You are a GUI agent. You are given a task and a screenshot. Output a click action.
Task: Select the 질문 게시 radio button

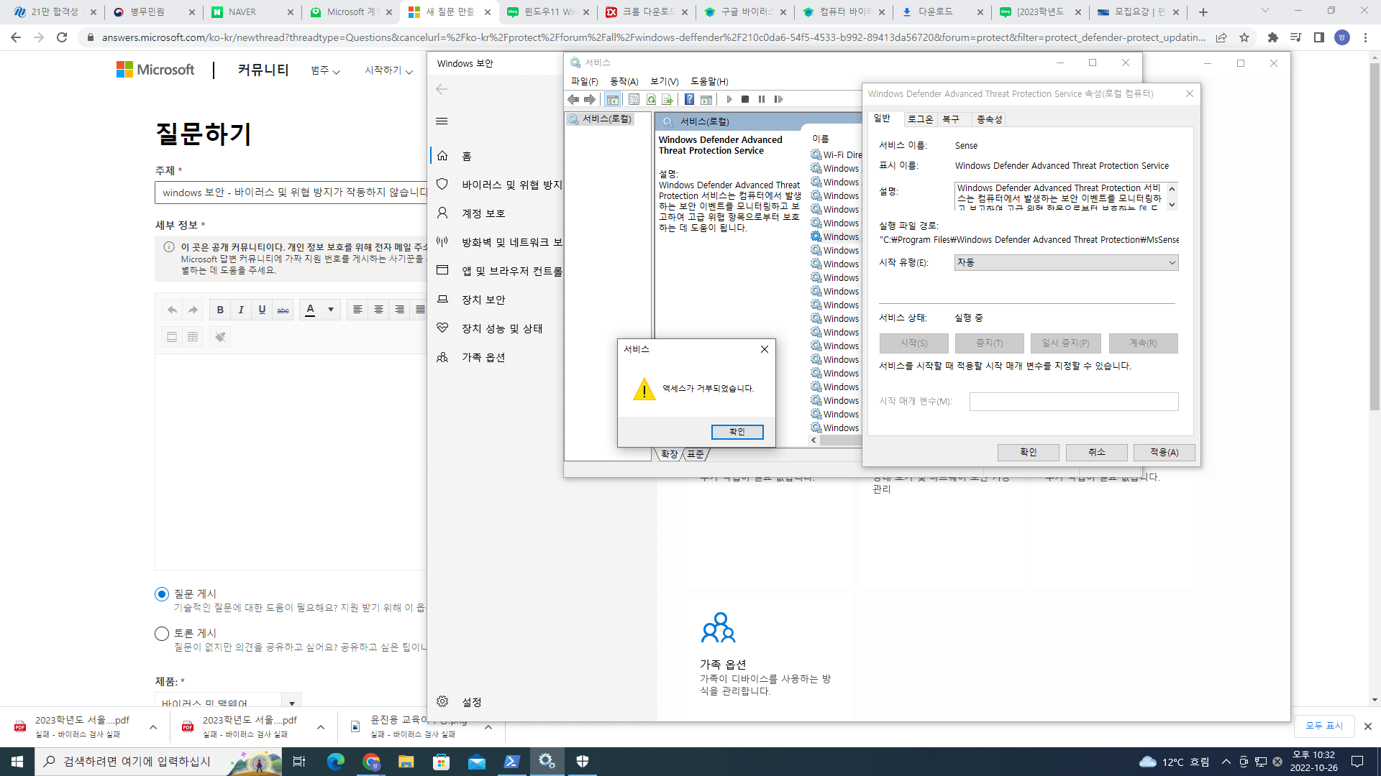(162, 594)
